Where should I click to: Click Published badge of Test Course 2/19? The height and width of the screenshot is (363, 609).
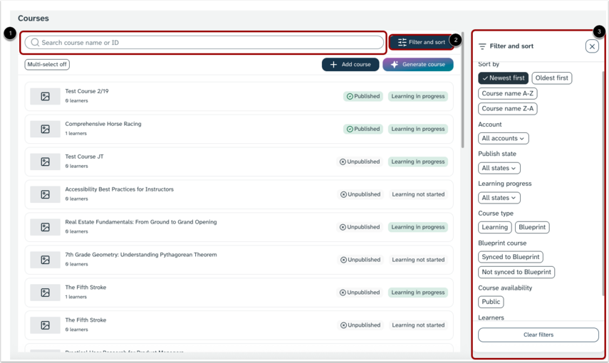pyautogui.click(x=363, y=96)
